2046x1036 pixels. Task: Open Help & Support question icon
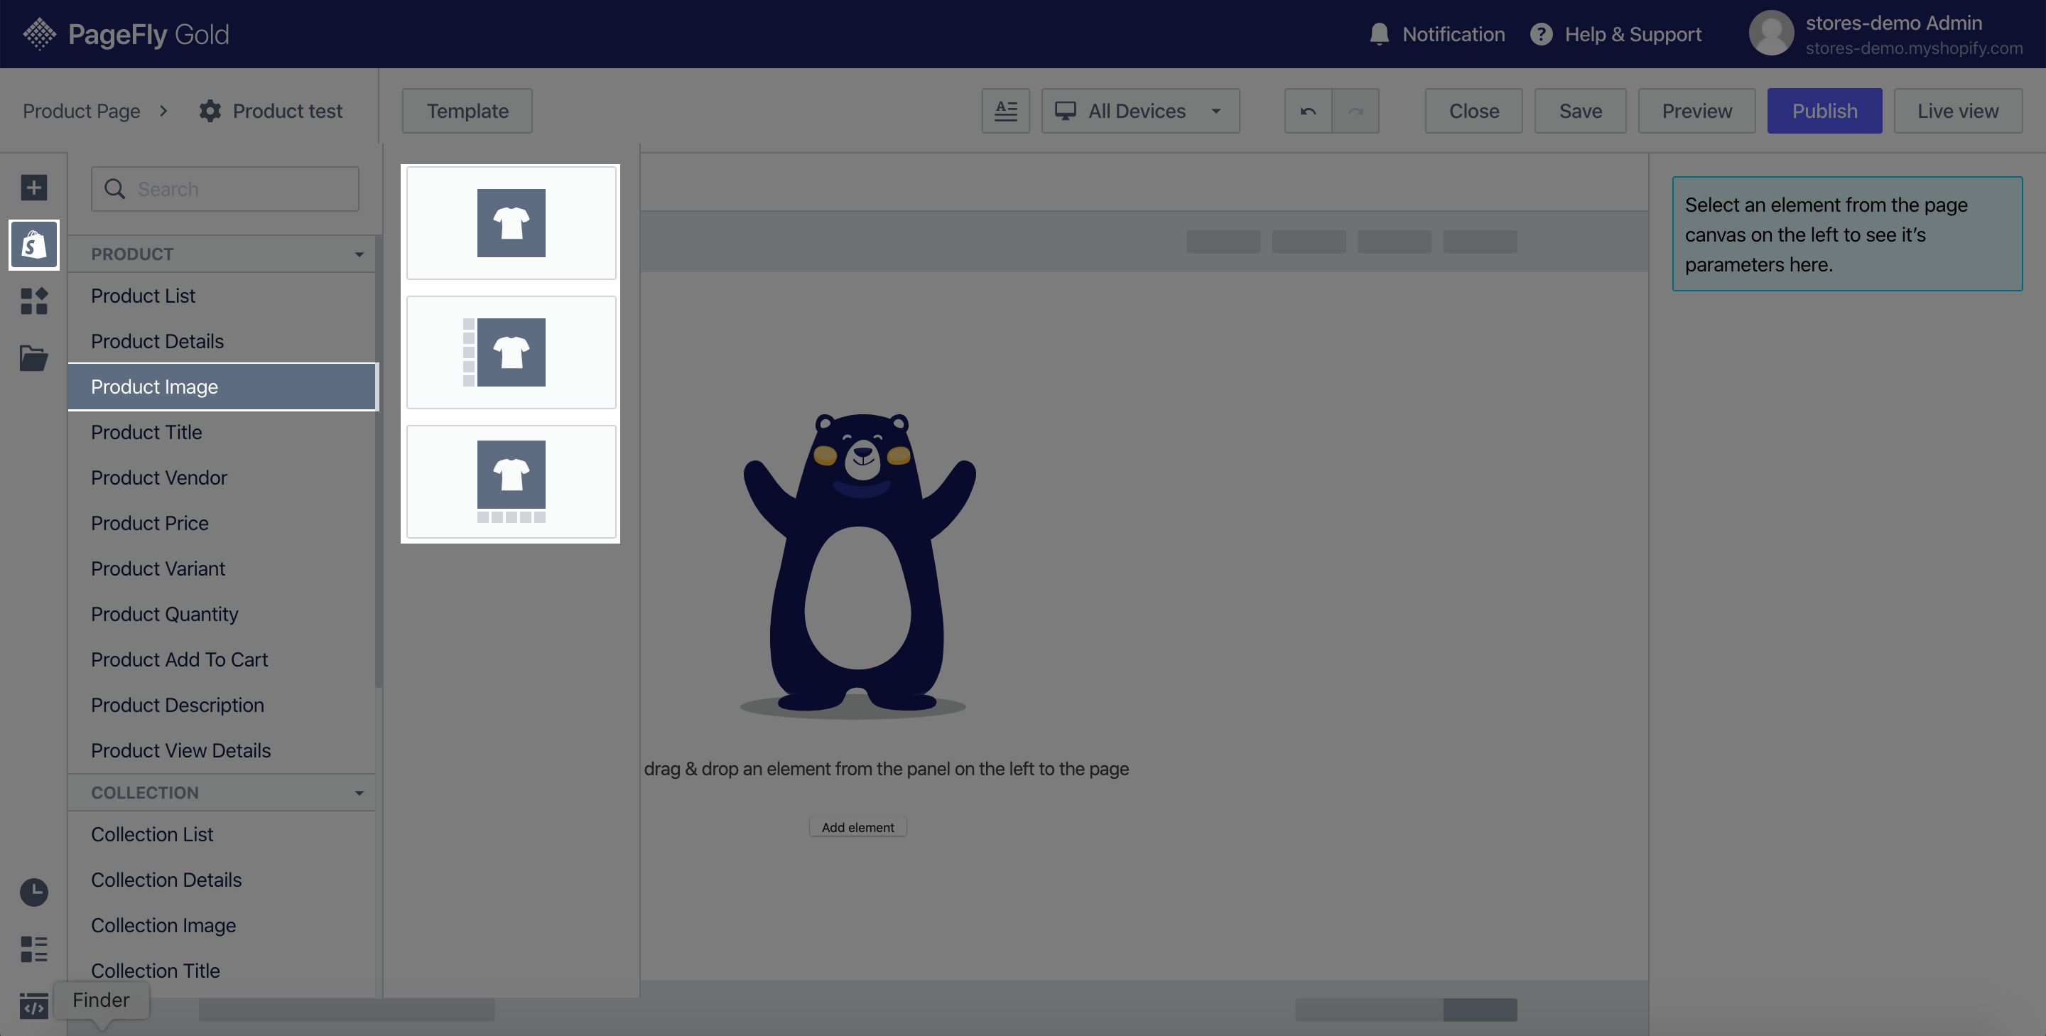point(1541,34)
